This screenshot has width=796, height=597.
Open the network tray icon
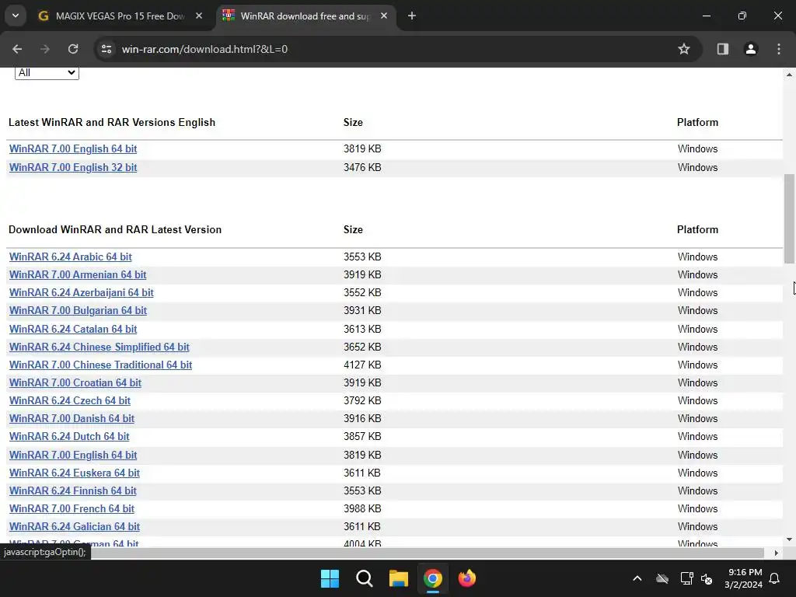[687, 578]
